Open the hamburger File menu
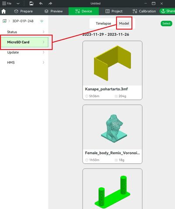Viewport: 175px width, 209px height. pos(7,3)
